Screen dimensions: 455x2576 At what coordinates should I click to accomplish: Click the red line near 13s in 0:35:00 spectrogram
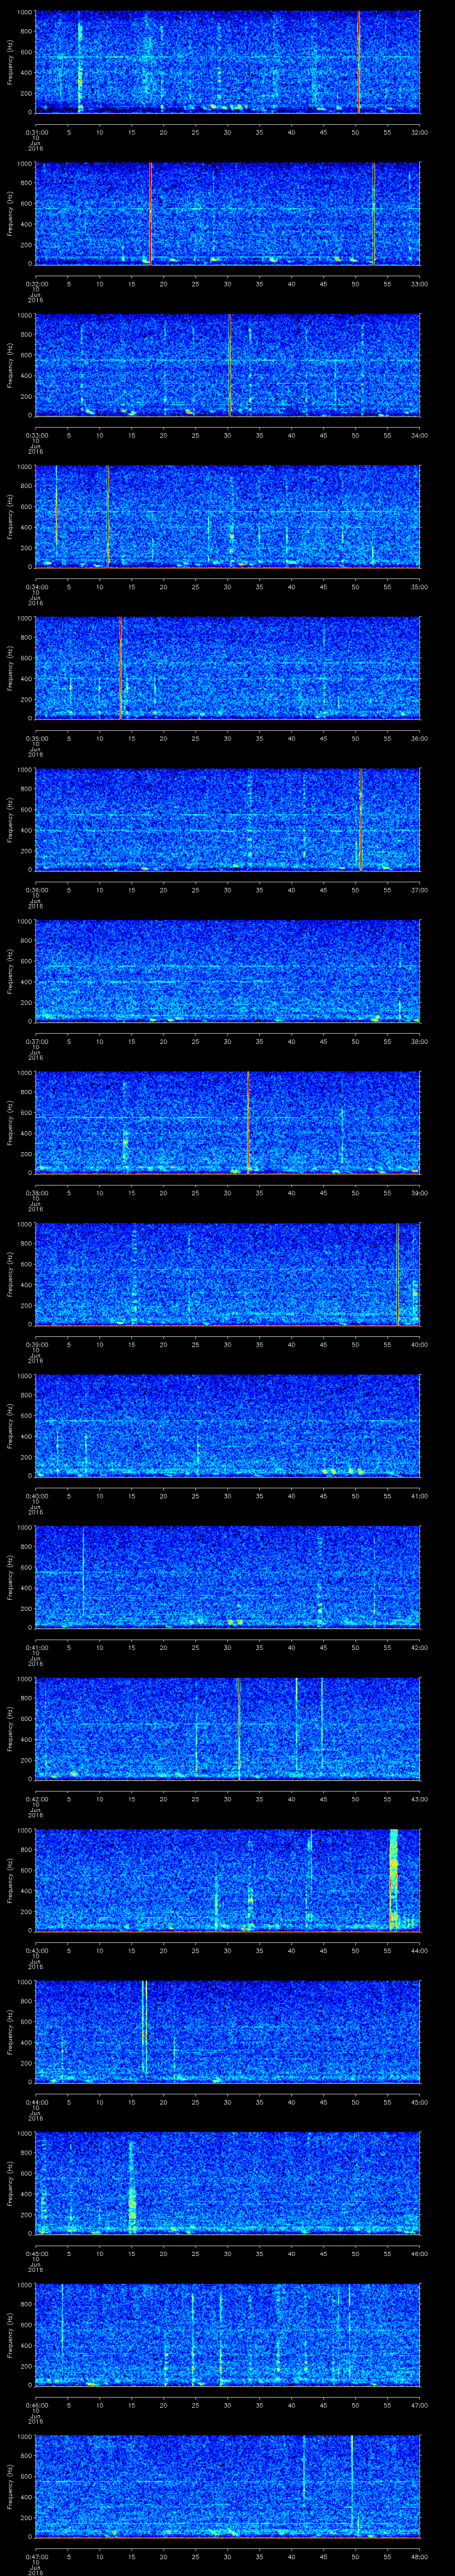(x=120, y=668)
